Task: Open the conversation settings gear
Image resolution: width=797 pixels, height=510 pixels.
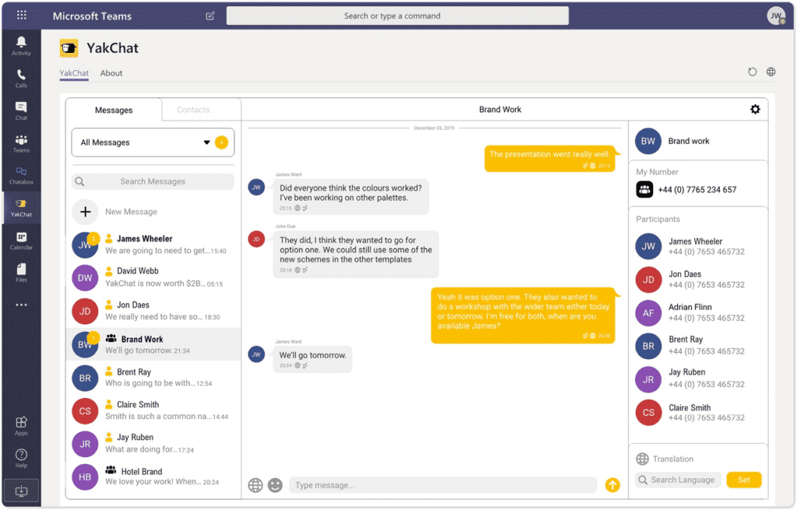Action: click(x=755, y=110)
